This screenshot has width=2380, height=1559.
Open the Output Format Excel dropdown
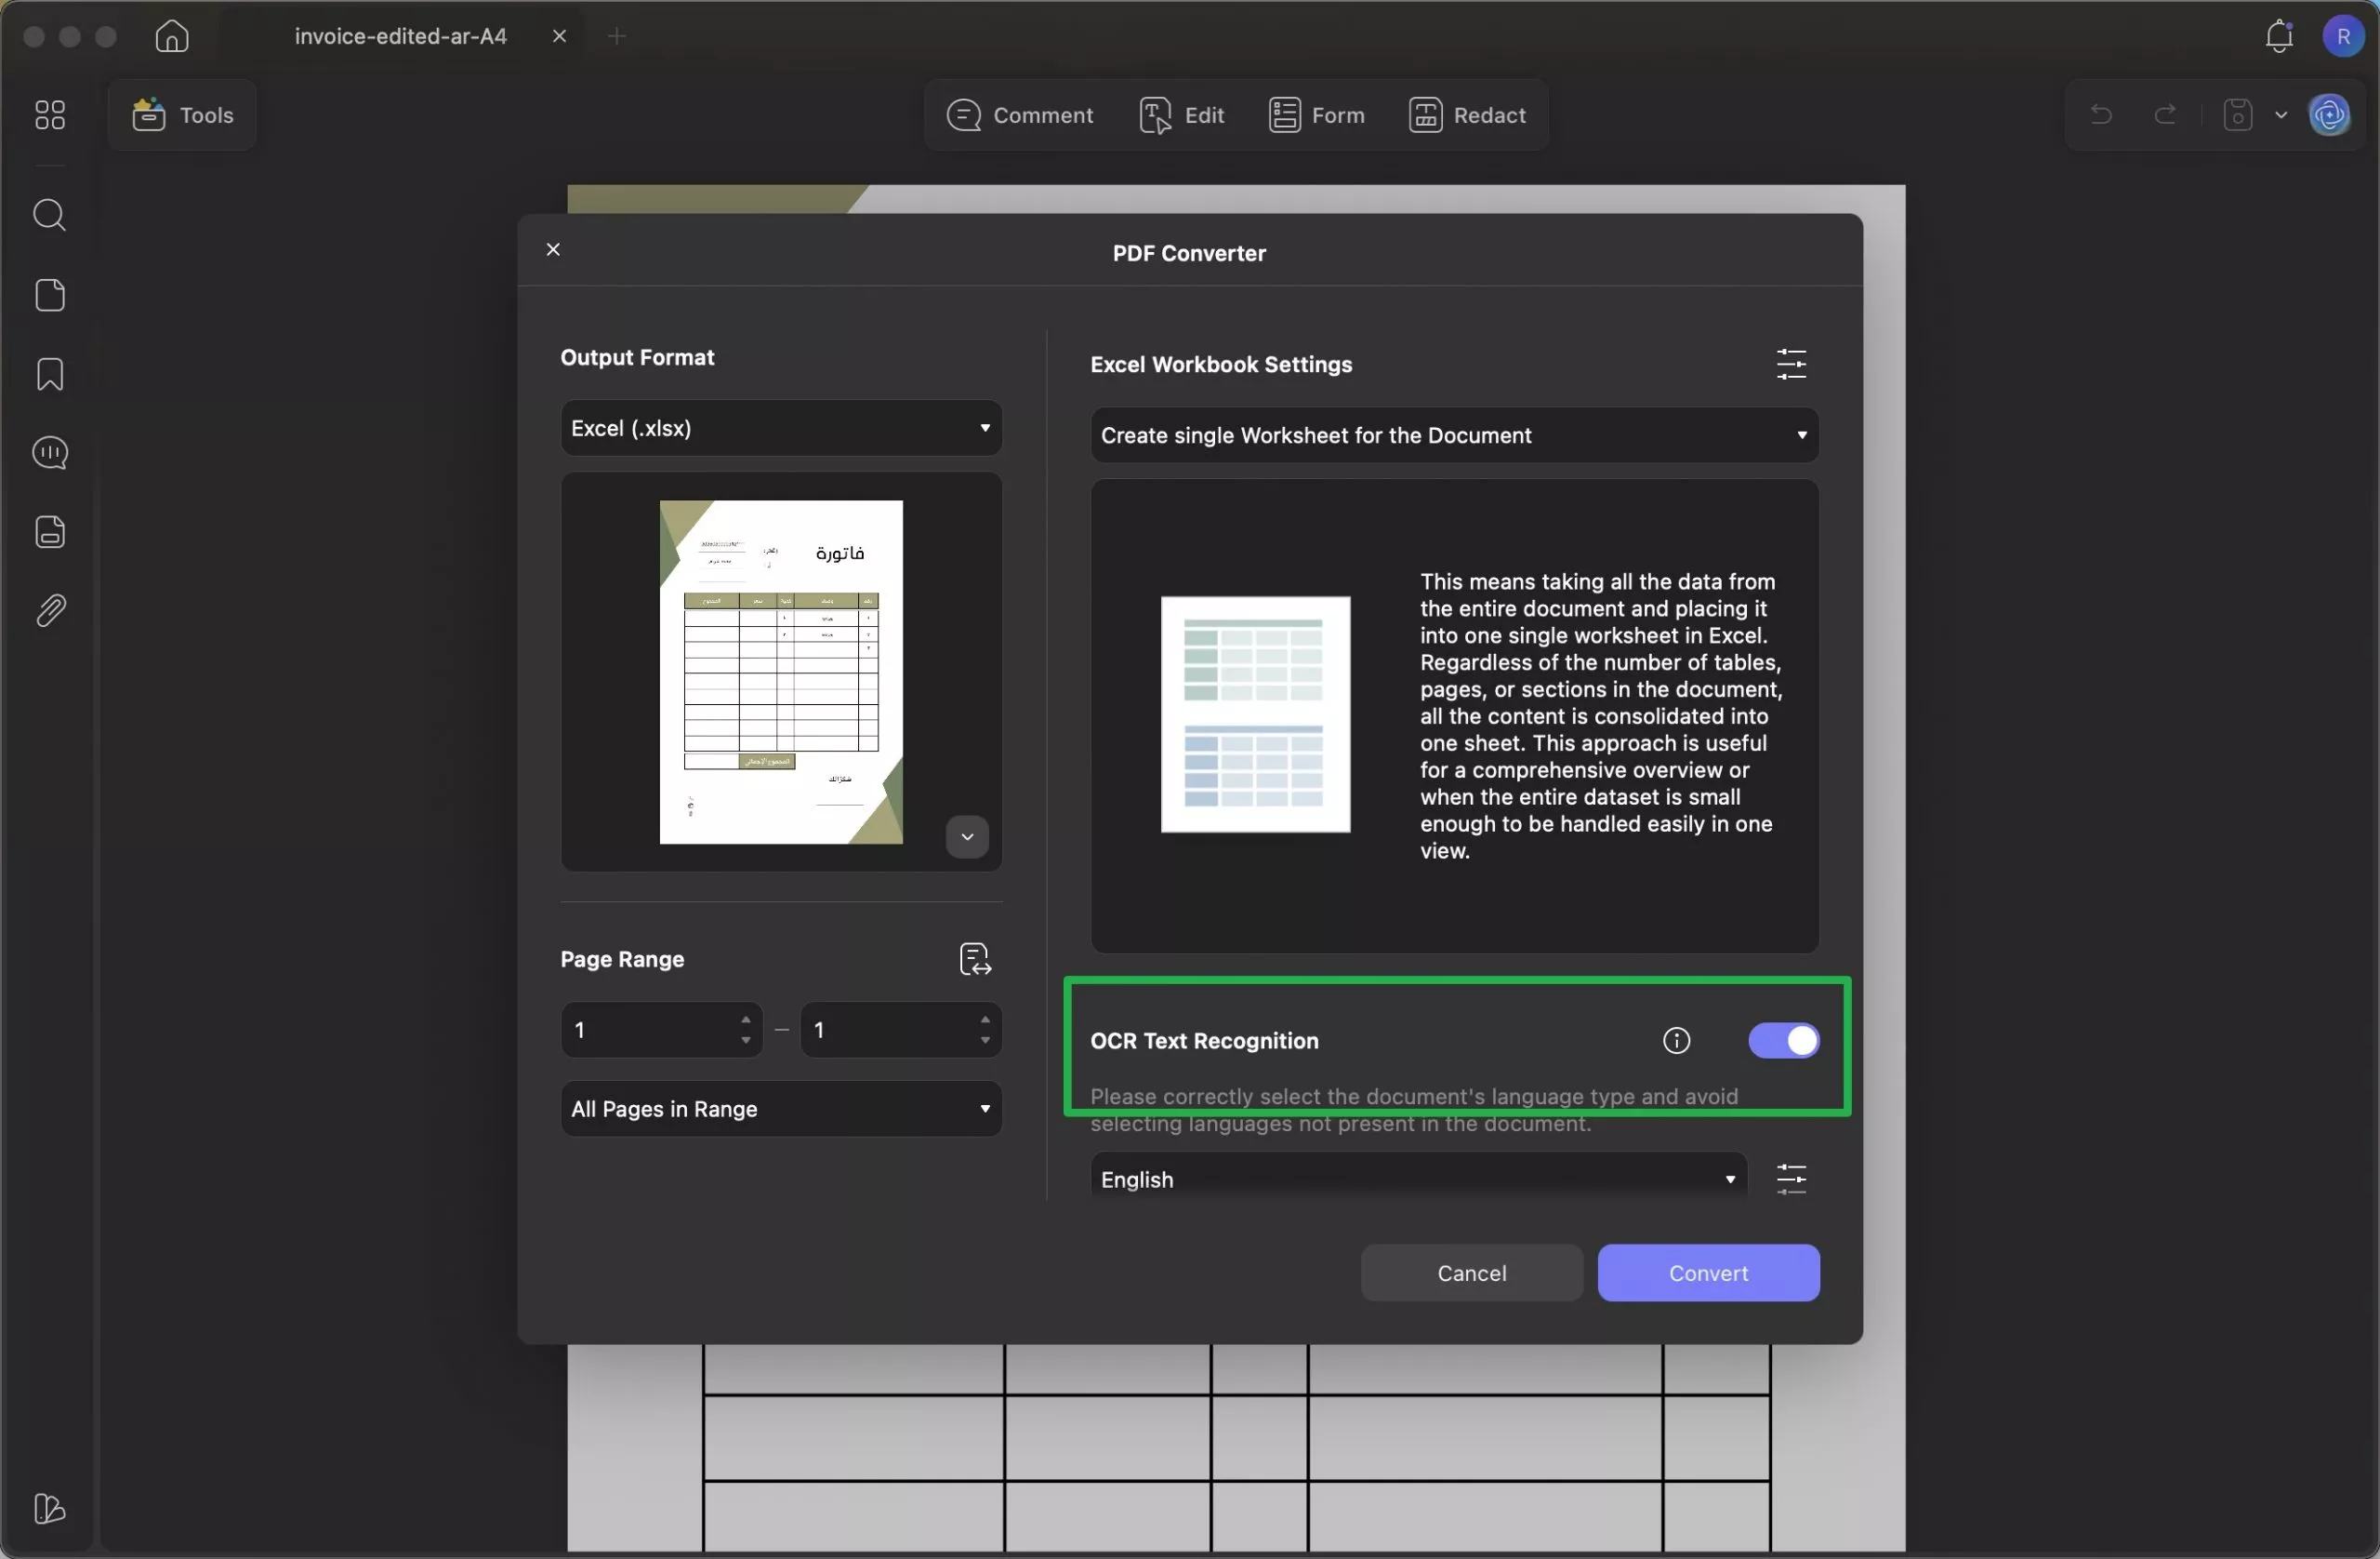pos(781,428)
